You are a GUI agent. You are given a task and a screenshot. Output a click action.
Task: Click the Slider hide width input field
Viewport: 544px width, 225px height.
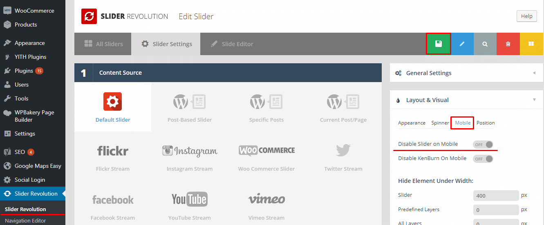click(496, 196)
